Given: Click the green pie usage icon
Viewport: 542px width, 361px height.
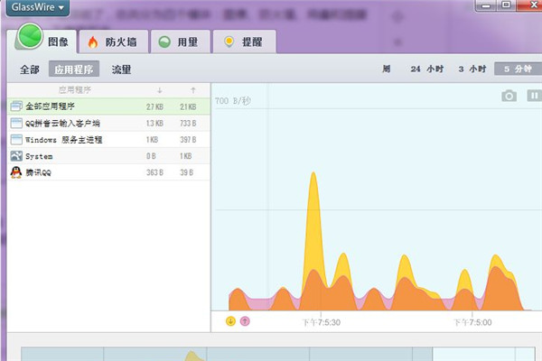Looking at the screenshot, I should [x=164, y=42].
